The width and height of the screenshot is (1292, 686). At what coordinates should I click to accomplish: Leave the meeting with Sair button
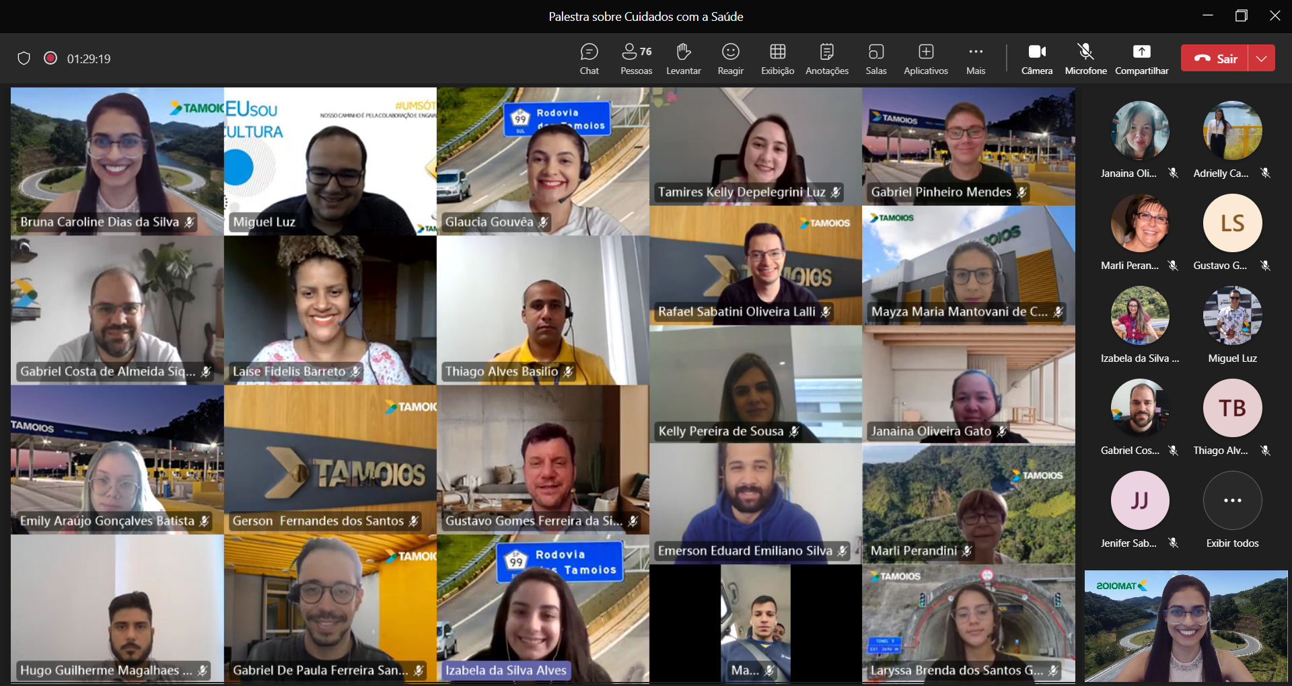tap(1215, 59)
